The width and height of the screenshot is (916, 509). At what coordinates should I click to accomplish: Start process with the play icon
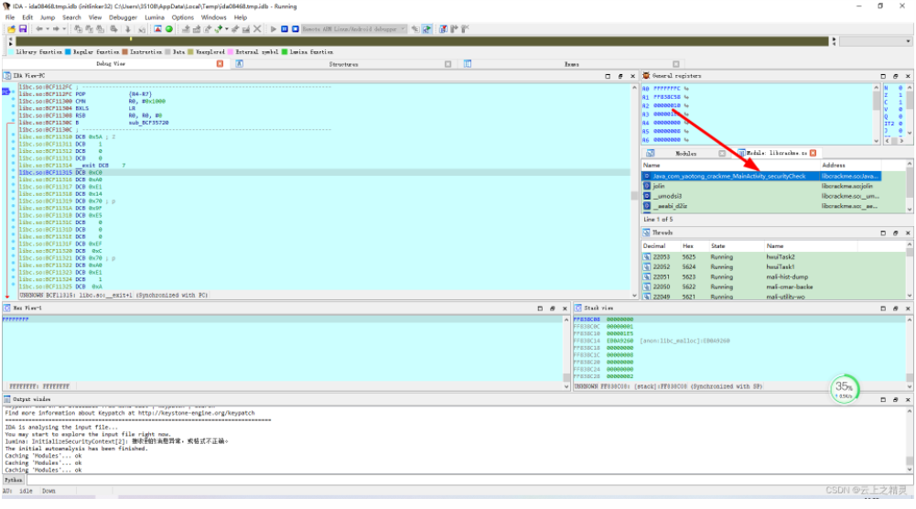click(274, 29)
